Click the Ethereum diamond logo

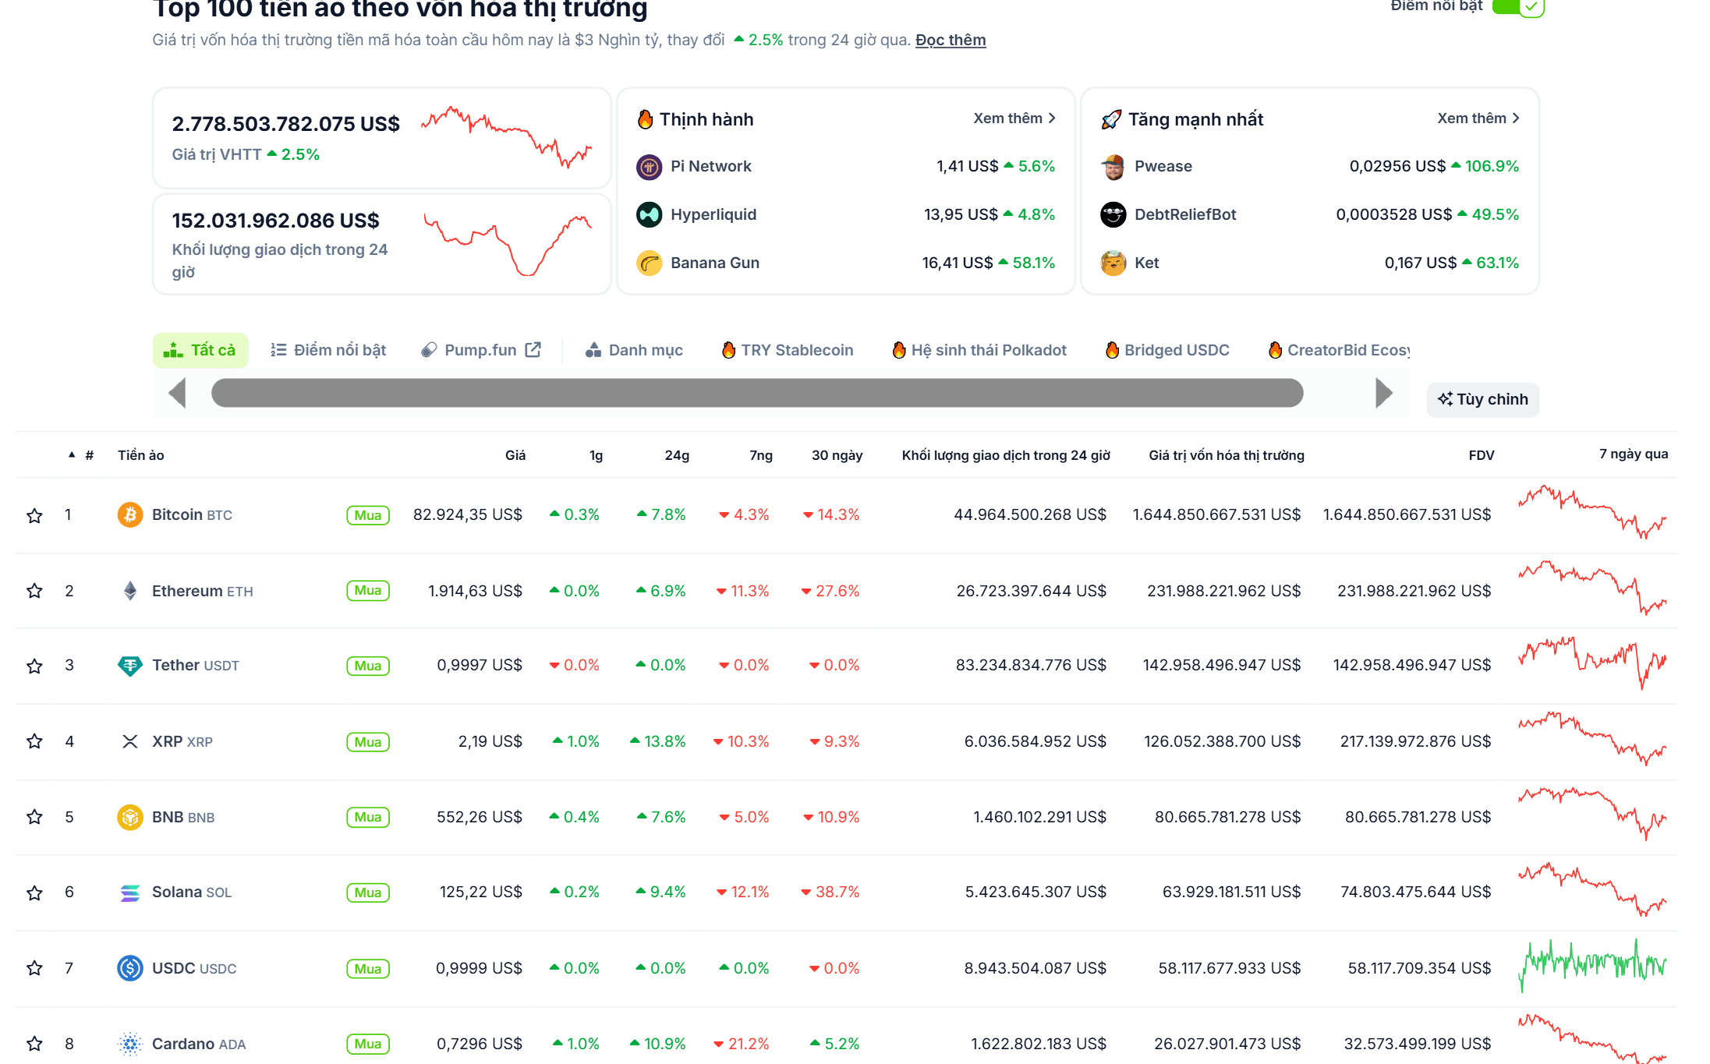point(129,591)
